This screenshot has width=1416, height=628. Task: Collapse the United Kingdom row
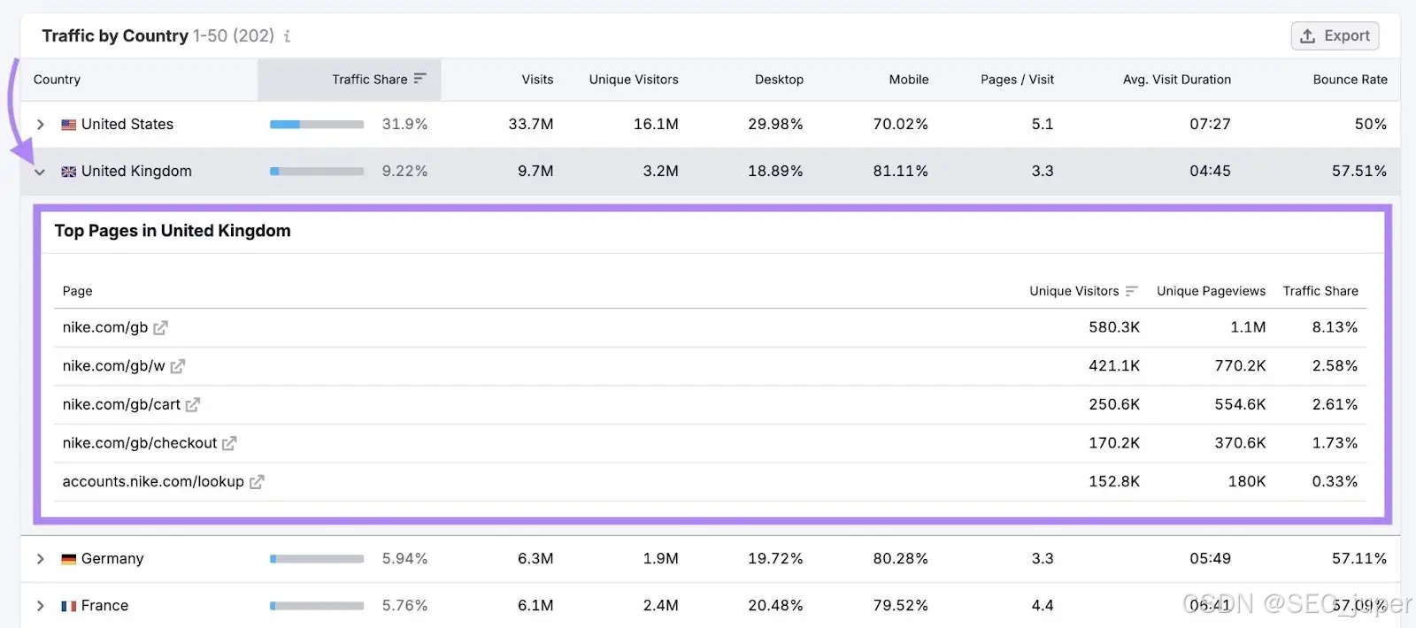(x=40, y=172)
